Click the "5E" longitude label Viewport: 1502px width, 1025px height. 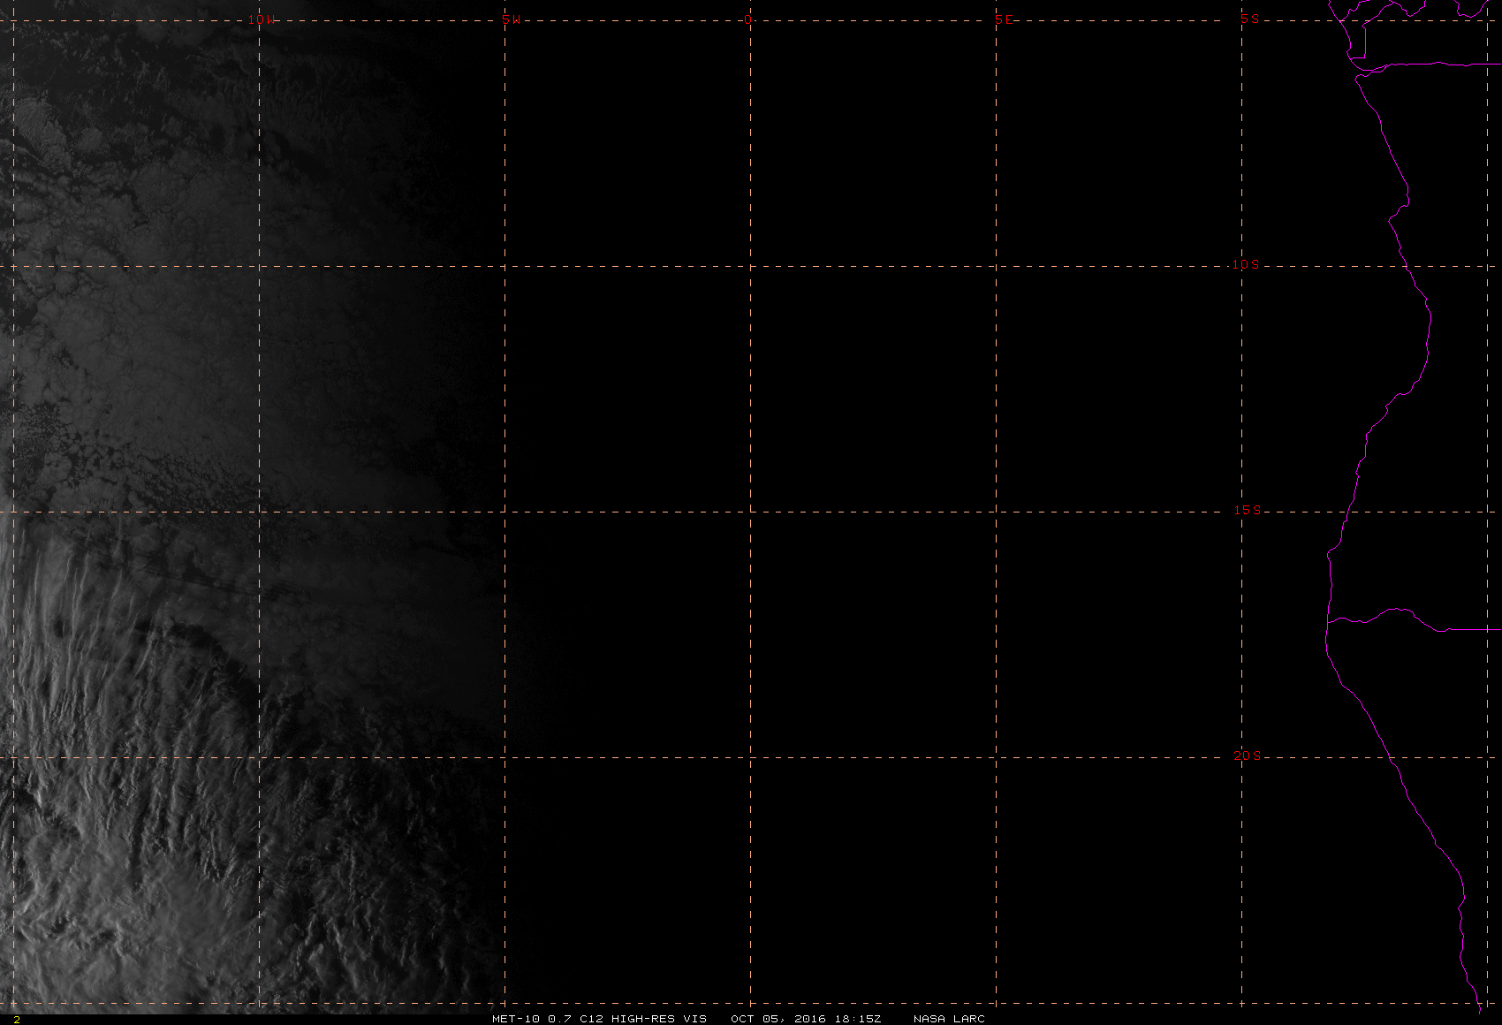coord(1004,19)
